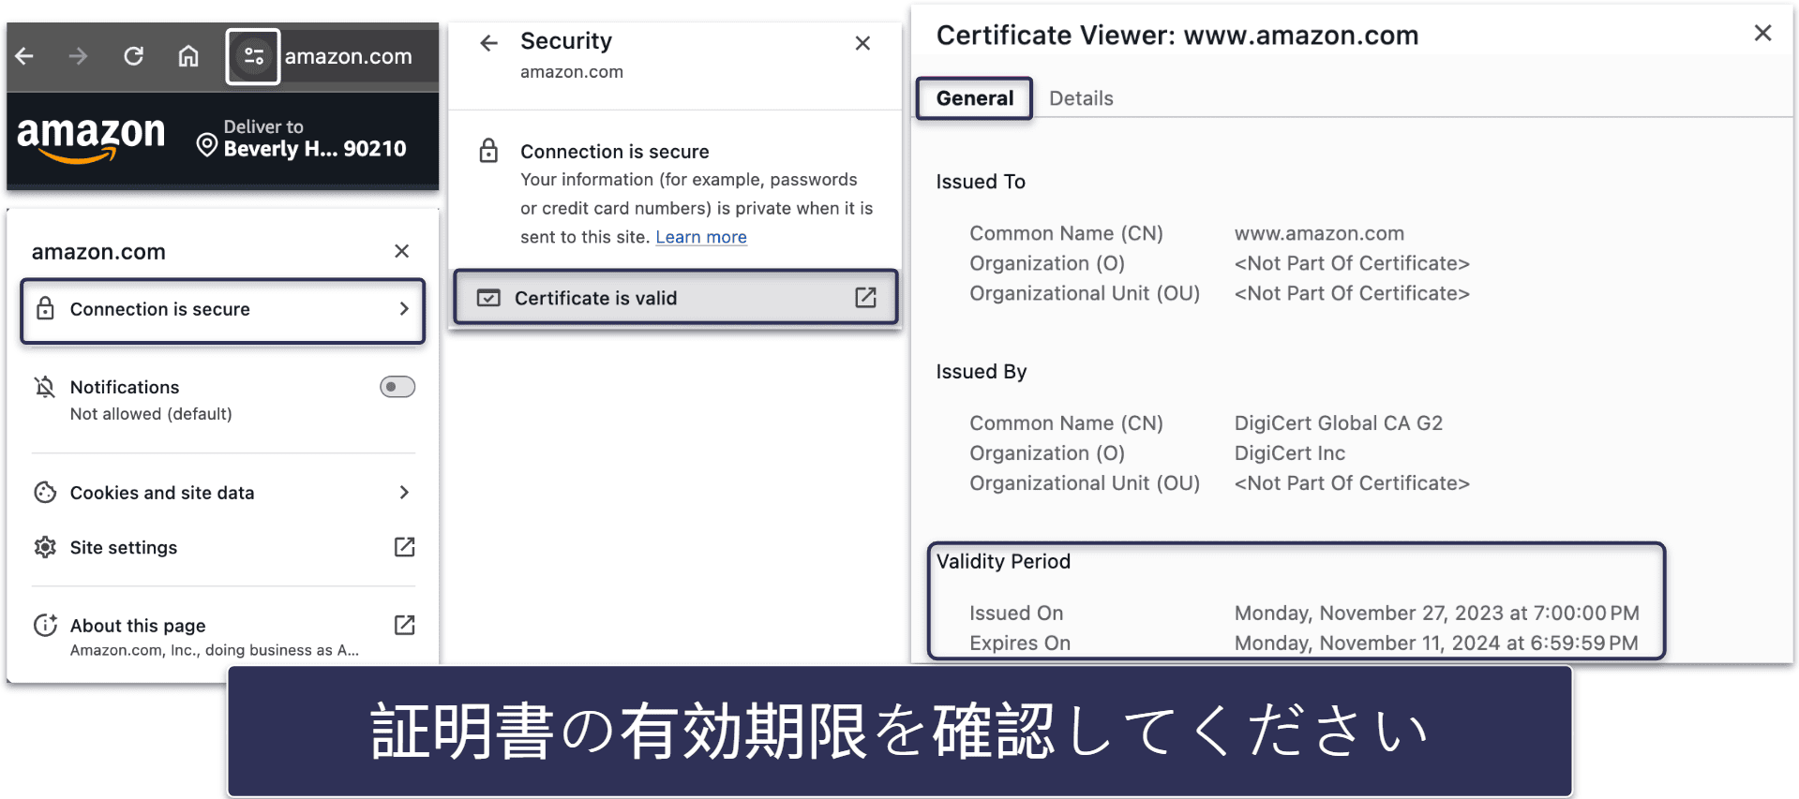Image resolution: width=1799 pixels, height=799 pixels.
Task: Close the Certificate Viewer
Action: [x=1762, y=34]
